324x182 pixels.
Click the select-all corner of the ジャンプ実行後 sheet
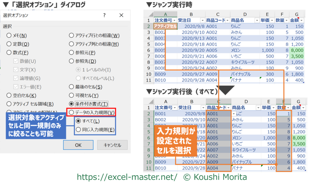[x=149, y=101]
